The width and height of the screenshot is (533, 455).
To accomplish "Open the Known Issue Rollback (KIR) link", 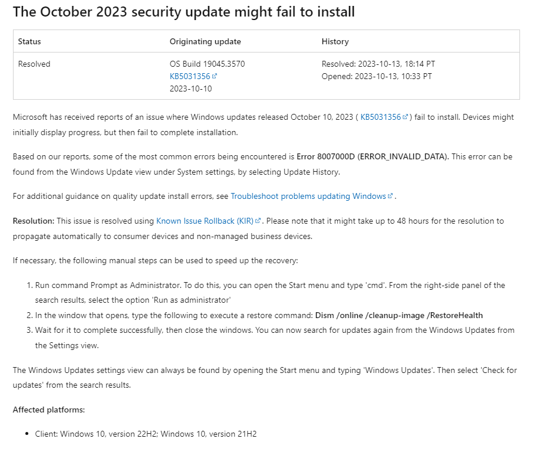I will [x=205, y=221].
